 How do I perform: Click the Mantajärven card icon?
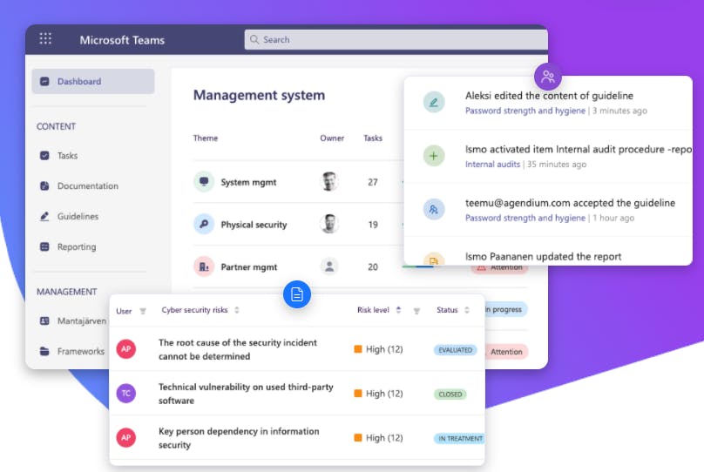[44, 320]
